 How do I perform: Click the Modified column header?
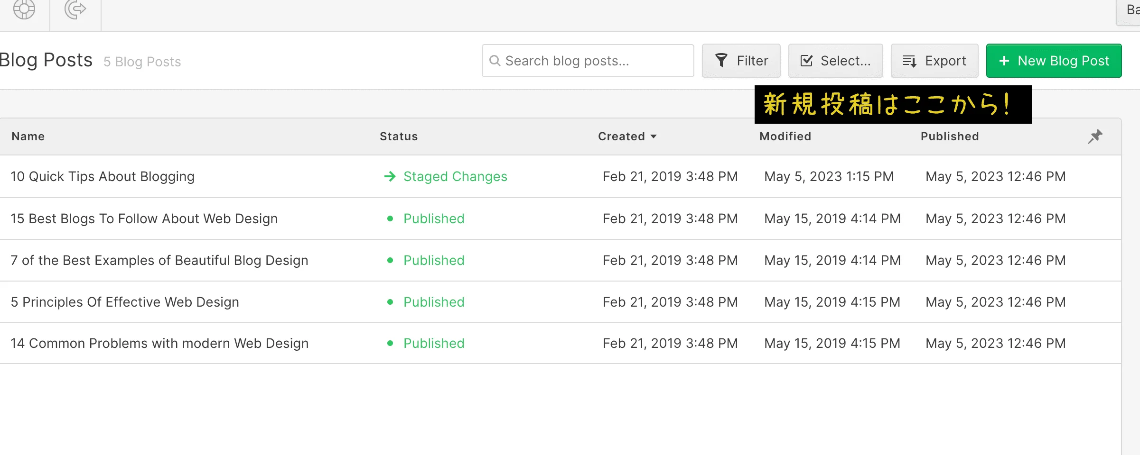pos(785,136)
